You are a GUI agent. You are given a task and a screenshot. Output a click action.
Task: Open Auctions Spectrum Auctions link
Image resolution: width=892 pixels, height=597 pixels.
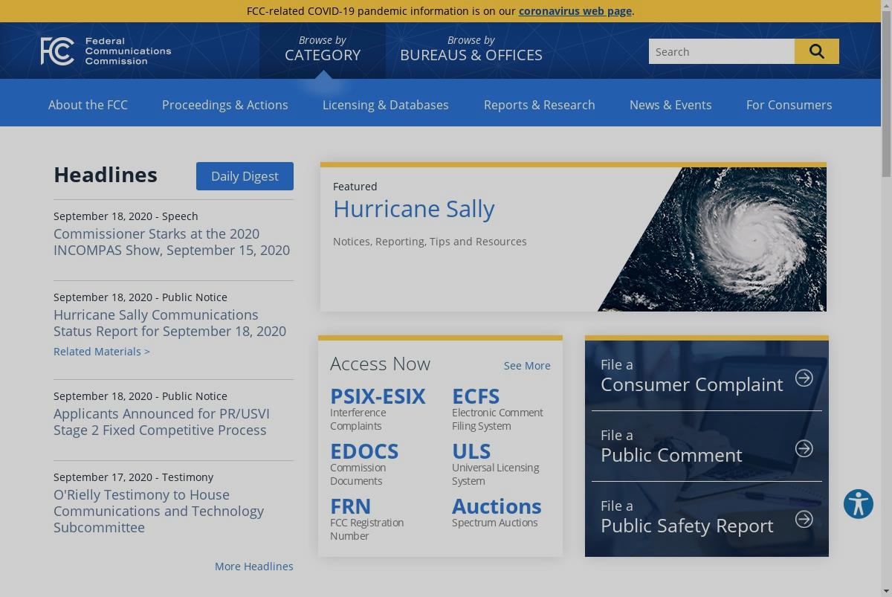(x=497, y=512)
